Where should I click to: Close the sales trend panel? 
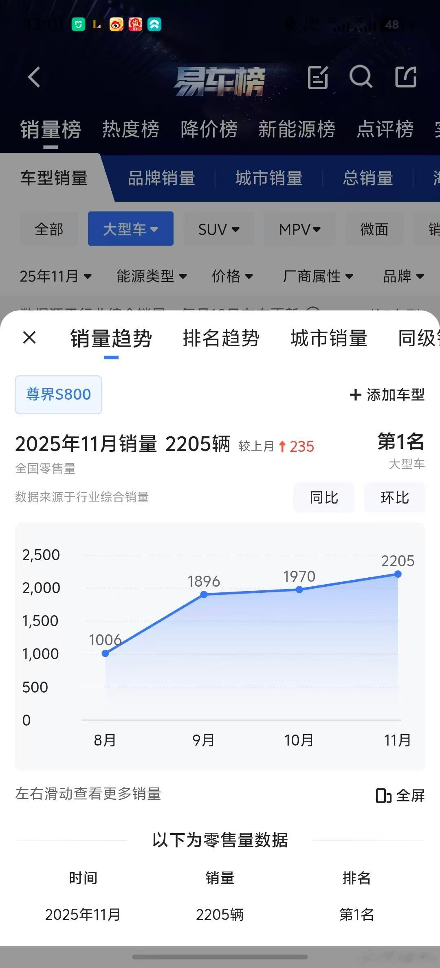[29, 337]
